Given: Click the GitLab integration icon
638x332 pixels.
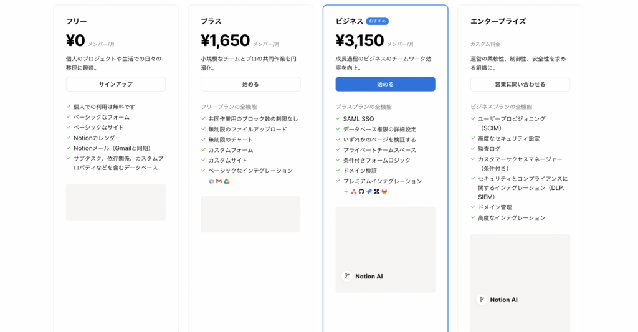Looking at the screenshot, I should click(384, 192).
